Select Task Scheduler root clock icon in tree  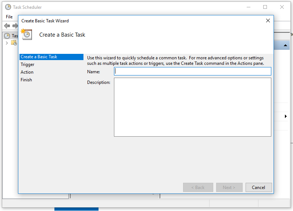coord(7,36)
